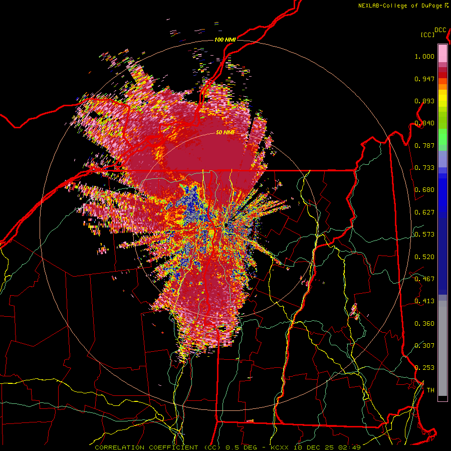Click the 0.253 legend value
Screen dimensions: 451x451
(x=424, y=368)
